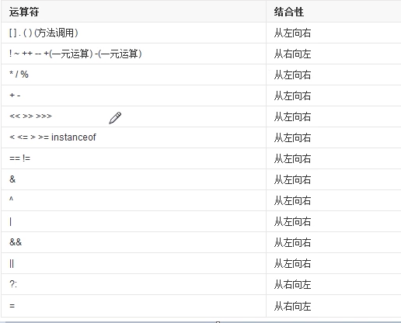
Task: Click the single "|" operator cell
Action: (134, 221)
